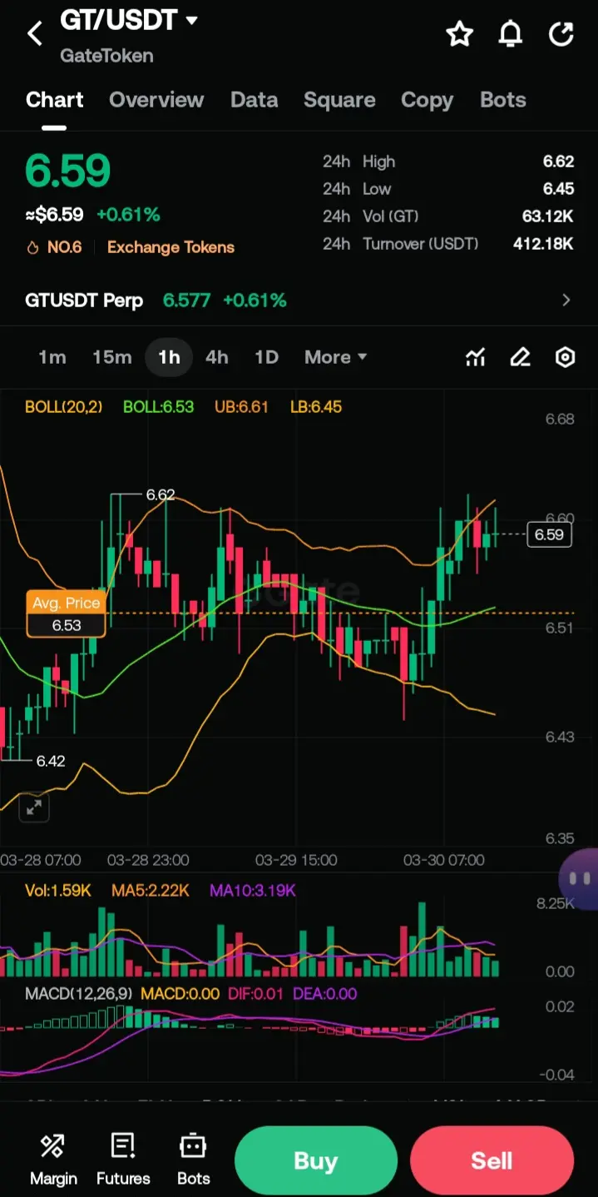Tap current price tag 6.59 on axis

549,534
